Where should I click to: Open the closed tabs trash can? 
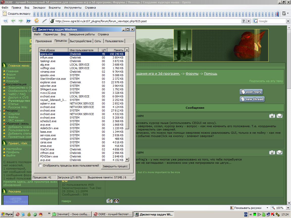coord(284,13)
